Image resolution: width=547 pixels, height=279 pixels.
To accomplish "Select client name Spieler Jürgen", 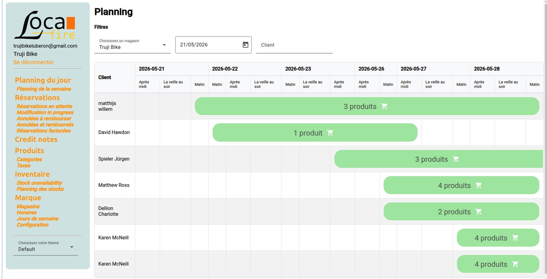I will 114,159.
